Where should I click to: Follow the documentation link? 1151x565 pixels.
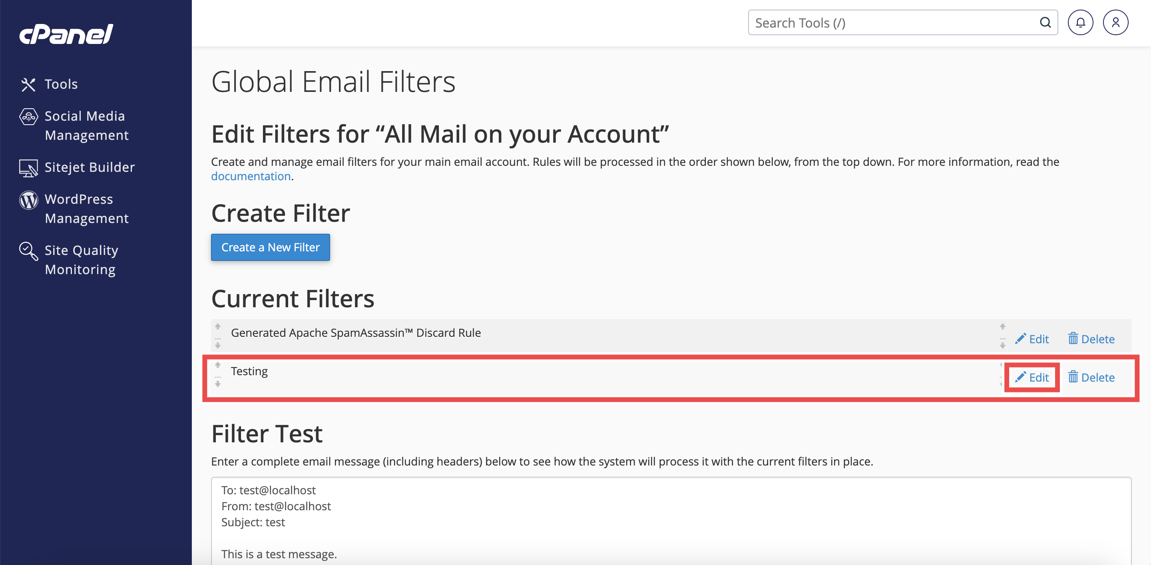click(x=251, y=177)
